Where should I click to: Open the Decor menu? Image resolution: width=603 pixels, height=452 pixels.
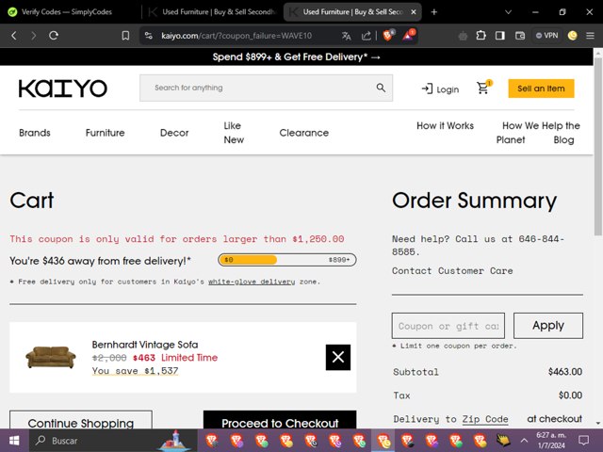tap(174, 133)
